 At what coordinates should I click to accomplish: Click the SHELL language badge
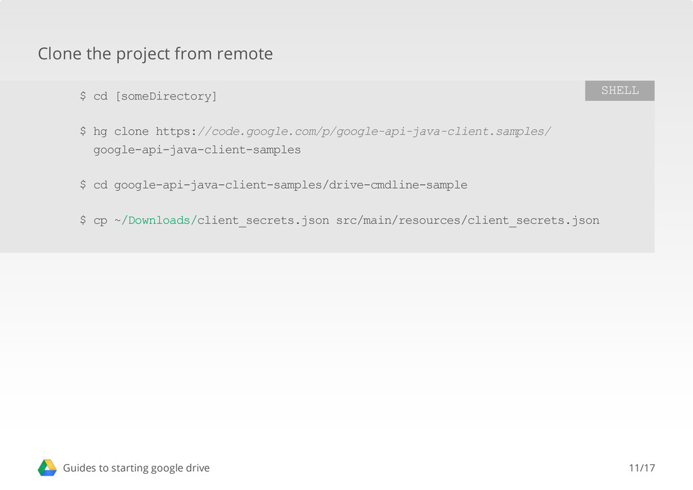(x=619, y=91)
